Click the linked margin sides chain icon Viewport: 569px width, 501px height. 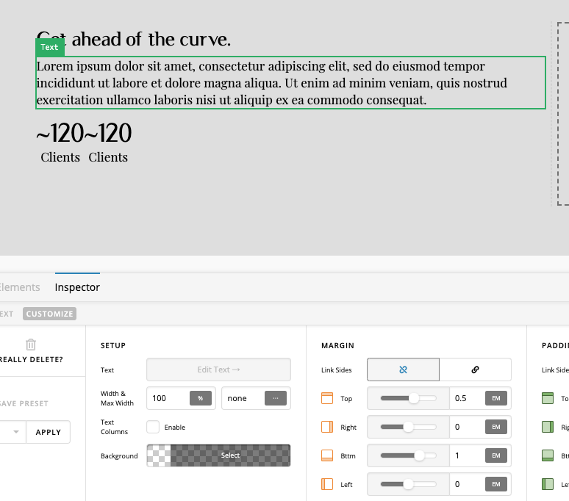475,370
